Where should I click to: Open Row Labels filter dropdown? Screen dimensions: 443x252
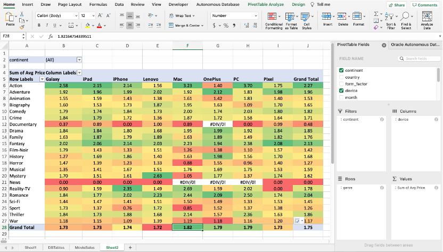[42, 79]
